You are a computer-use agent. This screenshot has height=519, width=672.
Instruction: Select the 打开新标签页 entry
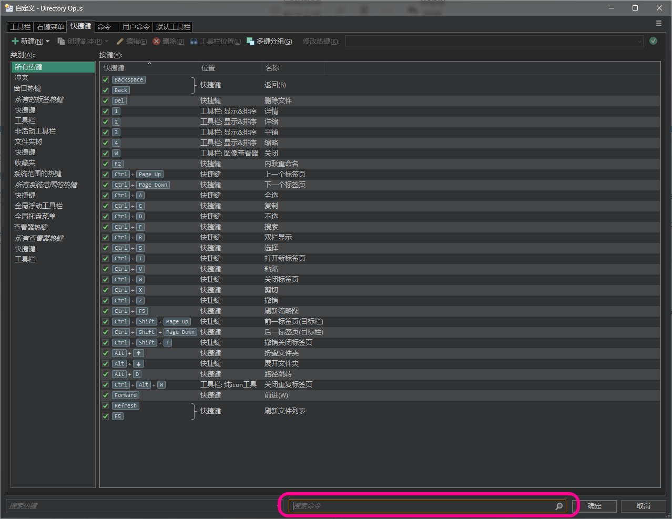pyautogui.click(x=285, y=258)
